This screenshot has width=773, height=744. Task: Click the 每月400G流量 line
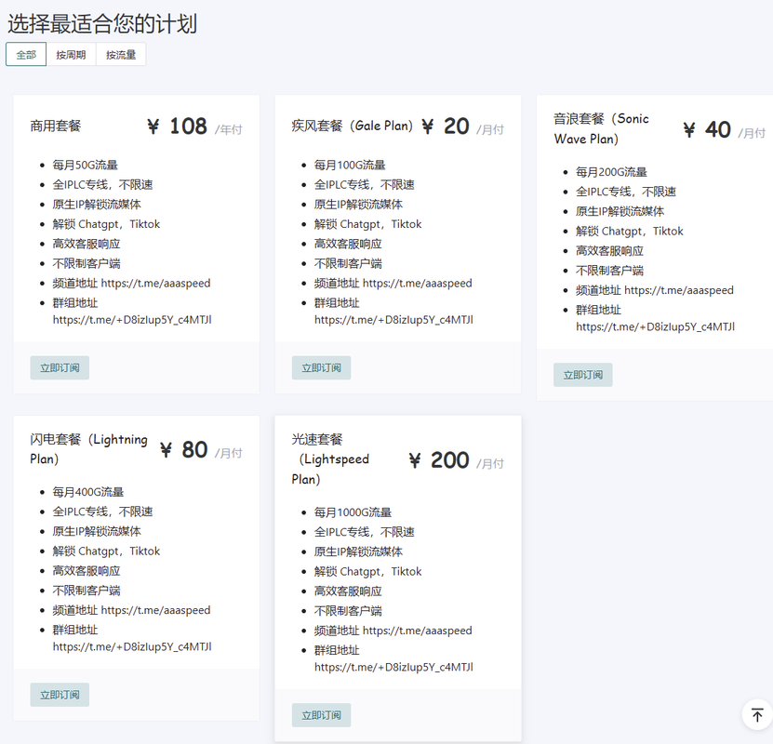(88, 492)
